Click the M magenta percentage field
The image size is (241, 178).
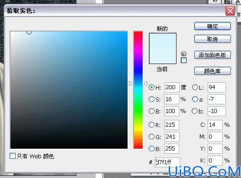click(x=215, y=136)
